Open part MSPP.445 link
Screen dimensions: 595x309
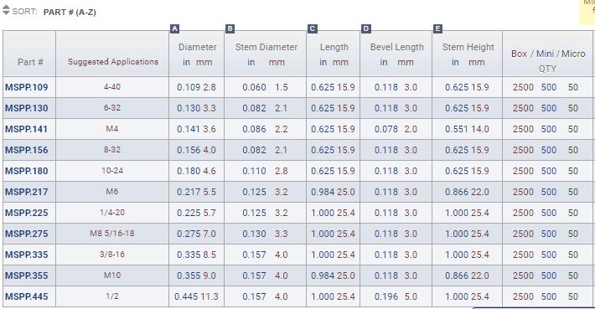tap(27, 296)
